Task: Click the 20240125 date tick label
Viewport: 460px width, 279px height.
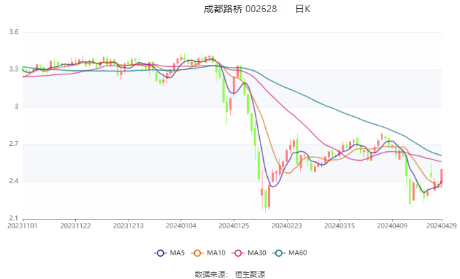Action: click(233, 226)
